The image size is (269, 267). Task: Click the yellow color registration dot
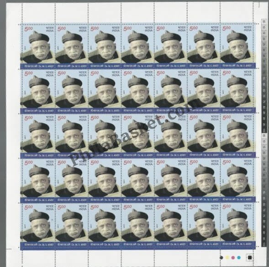(227, 257)
